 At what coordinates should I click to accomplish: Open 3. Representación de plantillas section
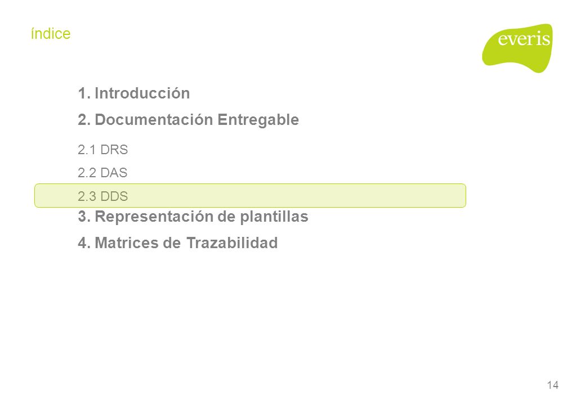click(193, 217)
